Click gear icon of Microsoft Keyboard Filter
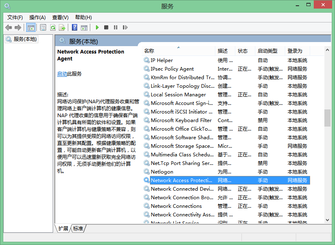 tap(147, 120)
